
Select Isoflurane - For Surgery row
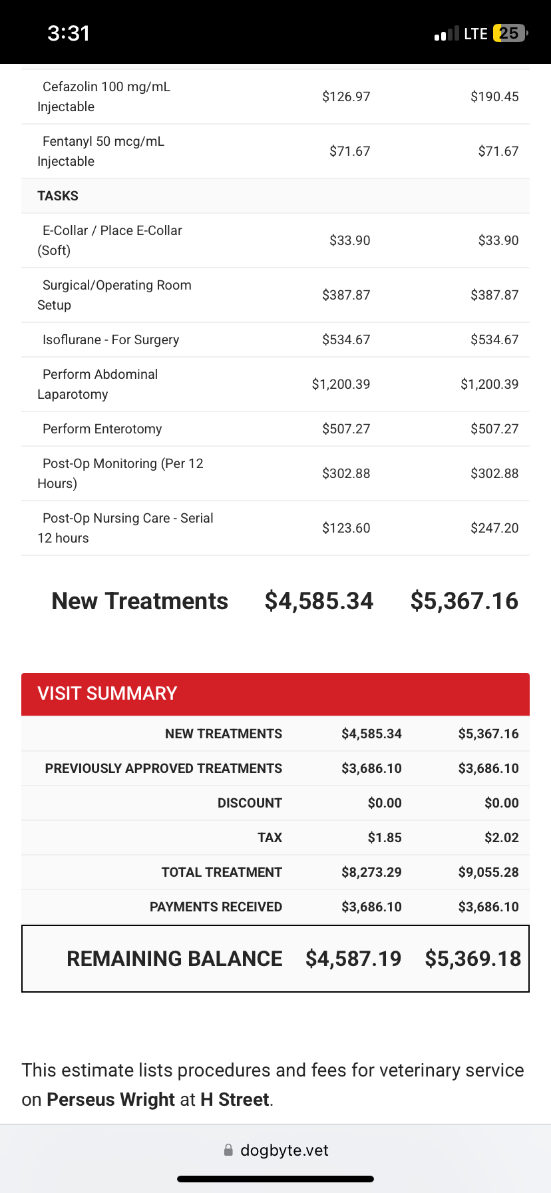(111, 340)
